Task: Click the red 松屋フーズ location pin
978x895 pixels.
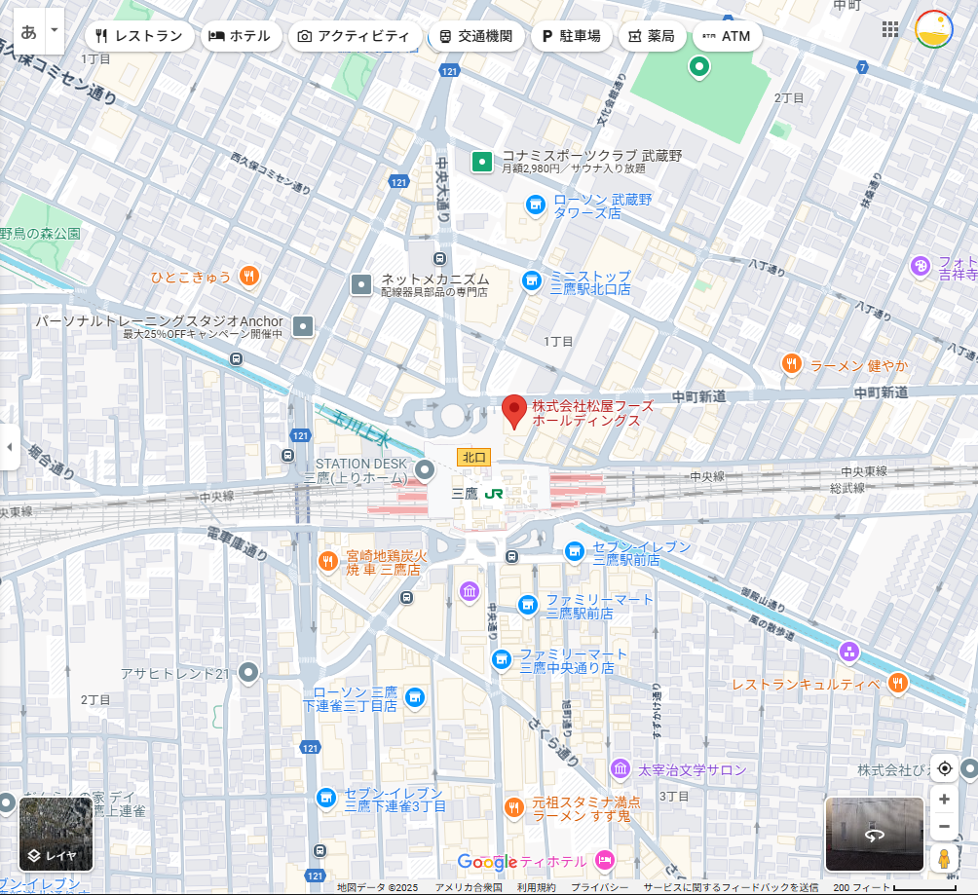Action: (x=513, y=411)
